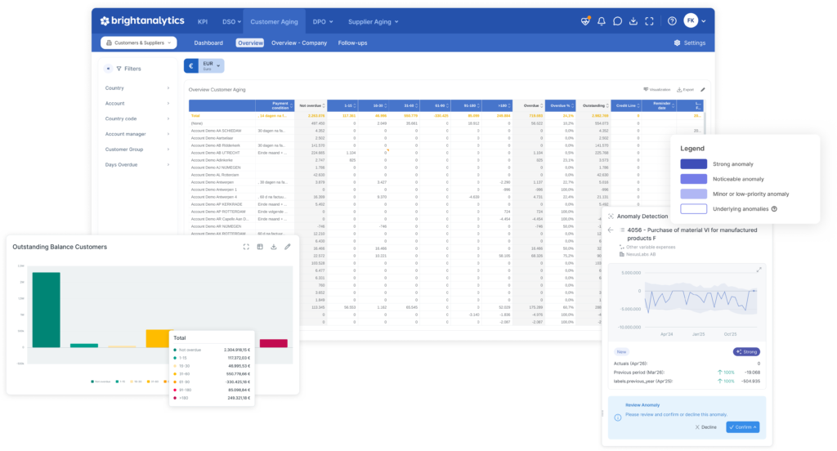Click the Anomaly Detection scan icon
Image resolution: width=837 pixels, height=451 pixels.
[x=611, y=217]
